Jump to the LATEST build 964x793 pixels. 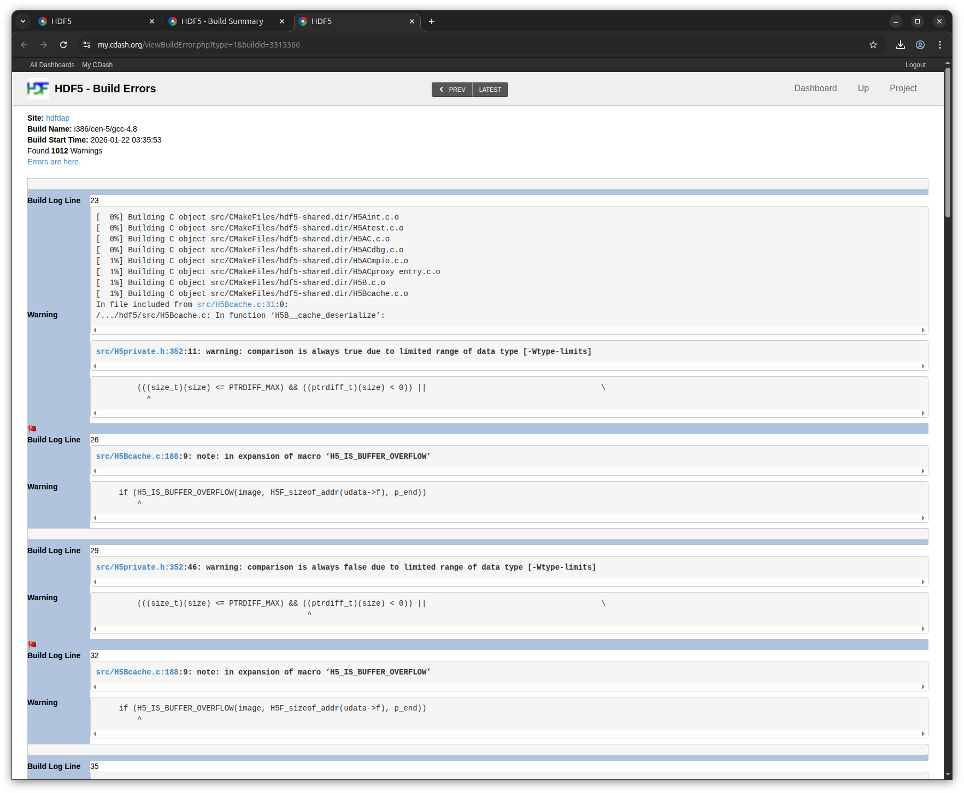coord(490,90)
